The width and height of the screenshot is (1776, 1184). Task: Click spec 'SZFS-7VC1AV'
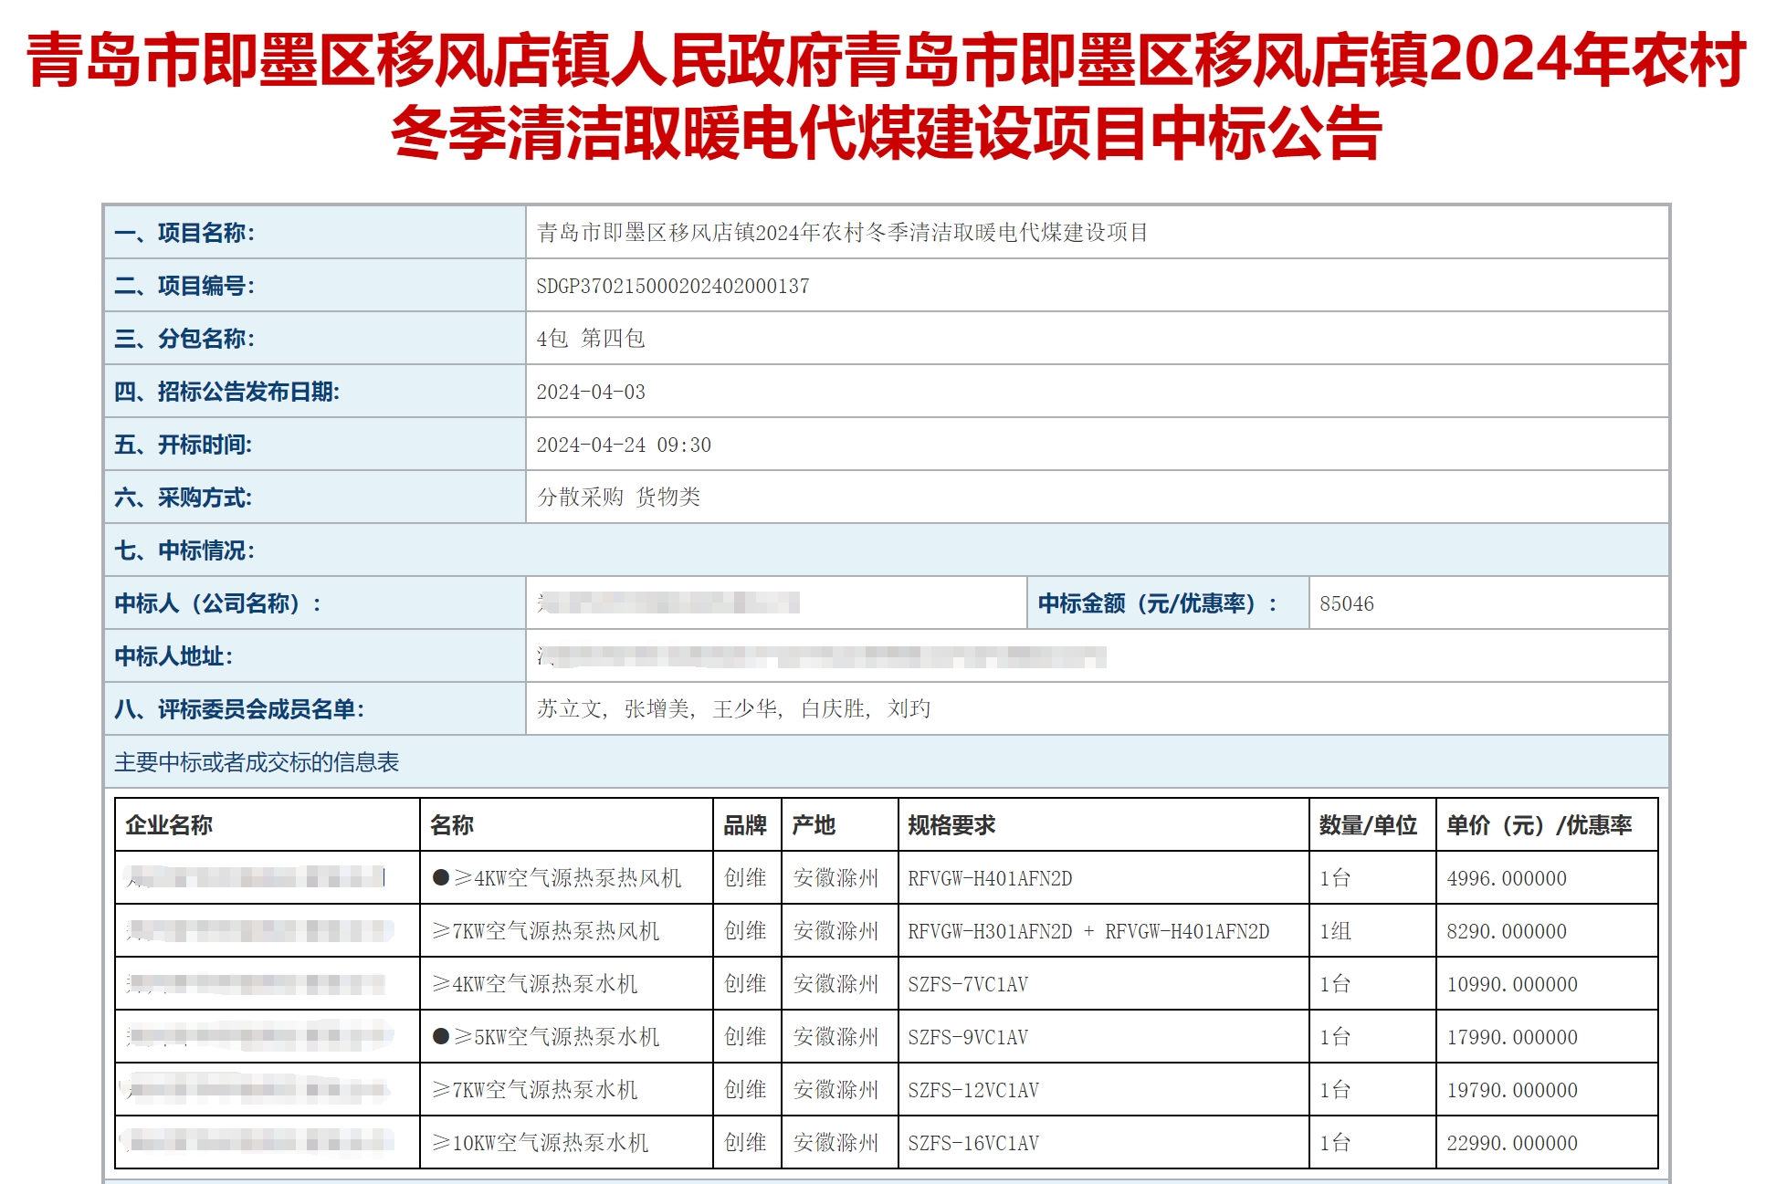[968, 984]
